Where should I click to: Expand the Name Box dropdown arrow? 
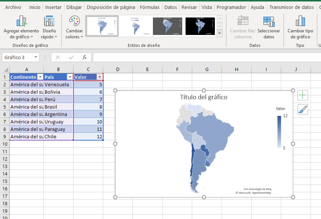(x=36, y=57)
